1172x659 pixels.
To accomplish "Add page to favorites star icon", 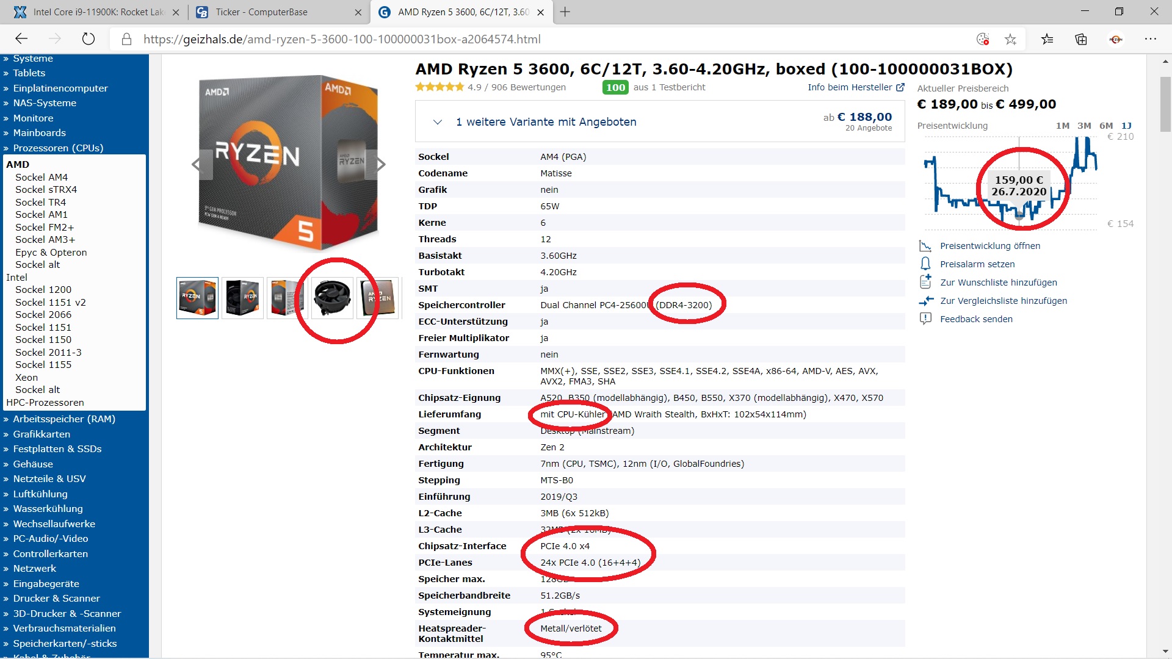I will [x=1010, y=39].
